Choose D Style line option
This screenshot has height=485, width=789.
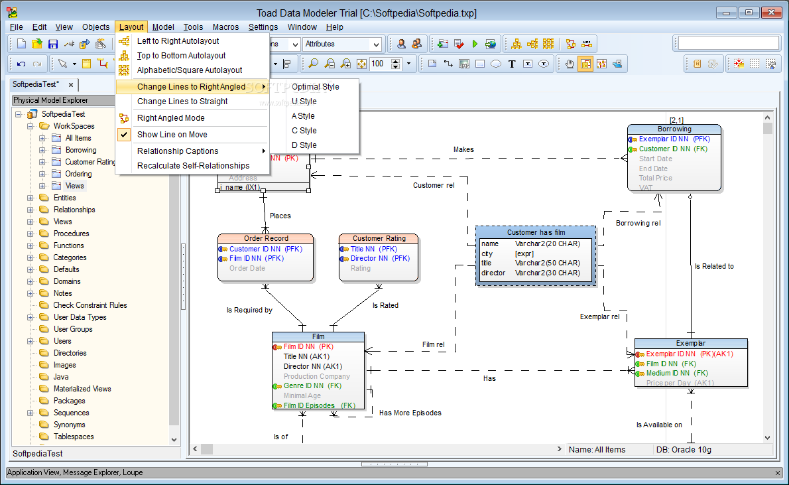304,145
